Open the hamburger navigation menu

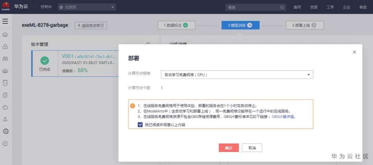[5, 22]
